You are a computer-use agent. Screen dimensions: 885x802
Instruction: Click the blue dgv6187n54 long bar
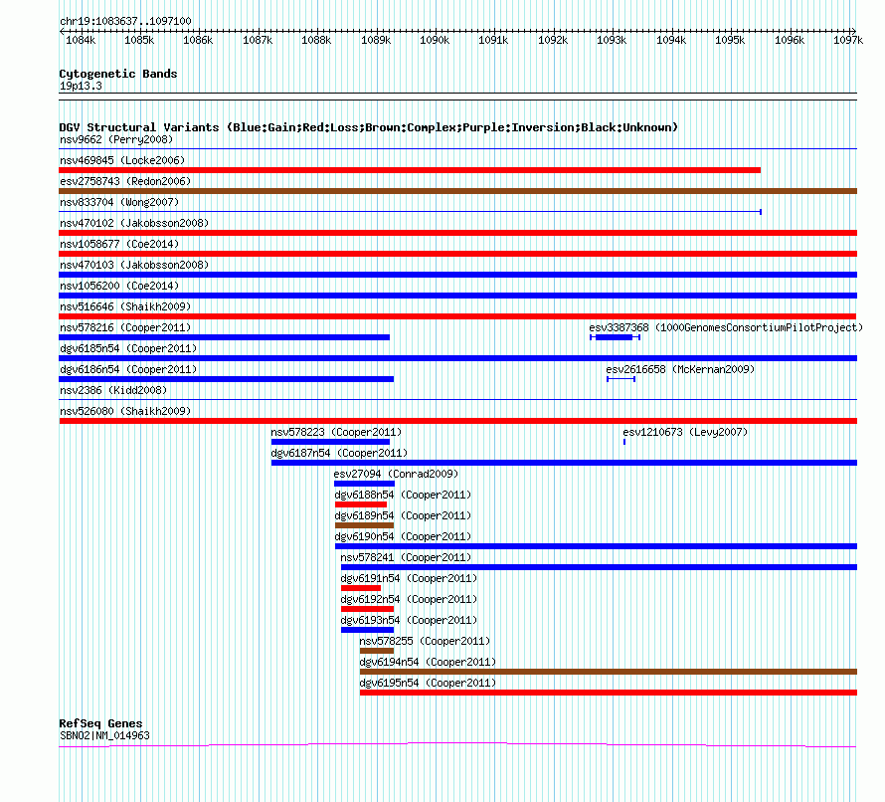pos(564,463)
